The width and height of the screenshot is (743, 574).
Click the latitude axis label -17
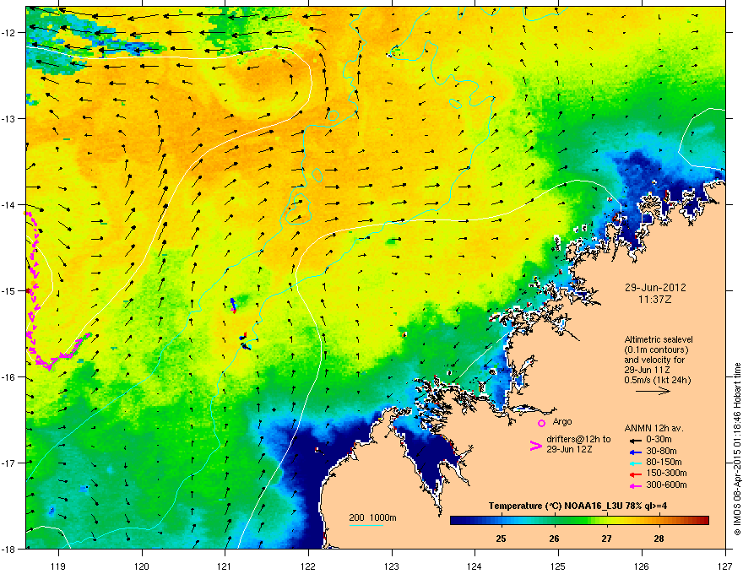pyautogui.click(x=9, y=463)
